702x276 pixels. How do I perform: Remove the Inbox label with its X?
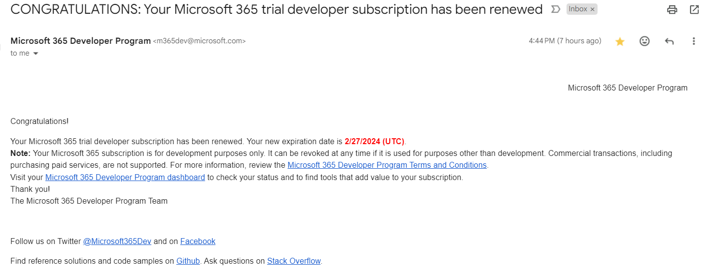tap(592, 9)
